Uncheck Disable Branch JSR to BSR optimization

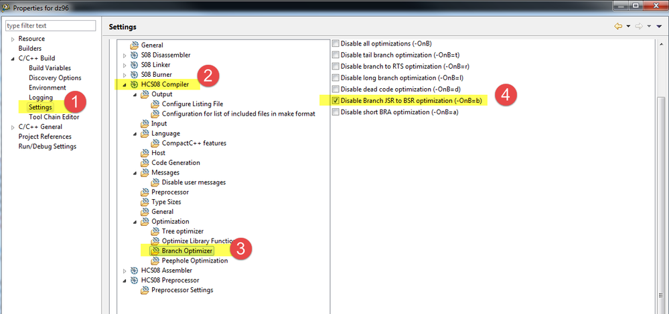[336, 101]
